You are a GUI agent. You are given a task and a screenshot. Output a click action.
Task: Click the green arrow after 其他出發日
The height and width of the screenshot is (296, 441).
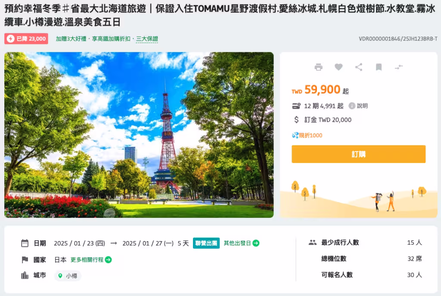coord(256,243)
